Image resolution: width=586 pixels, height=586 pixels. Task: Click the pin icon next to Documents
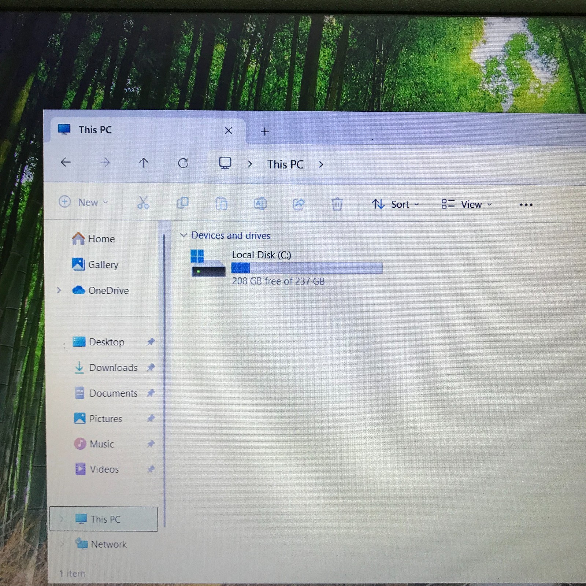(x=151, y=393)
